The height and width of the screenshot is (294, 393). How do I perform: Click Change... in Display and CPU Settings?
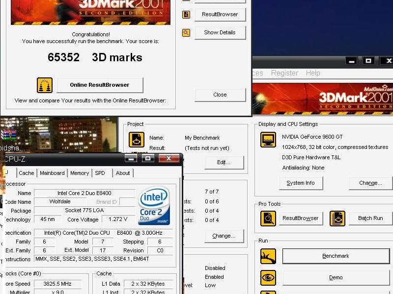pos(371,183)
